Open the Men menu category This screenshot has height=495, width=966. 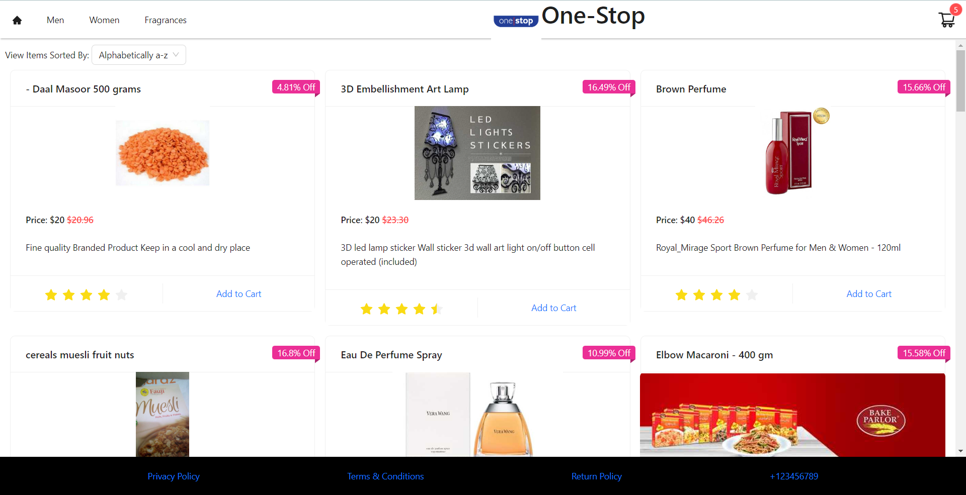[x=55, y=20]
